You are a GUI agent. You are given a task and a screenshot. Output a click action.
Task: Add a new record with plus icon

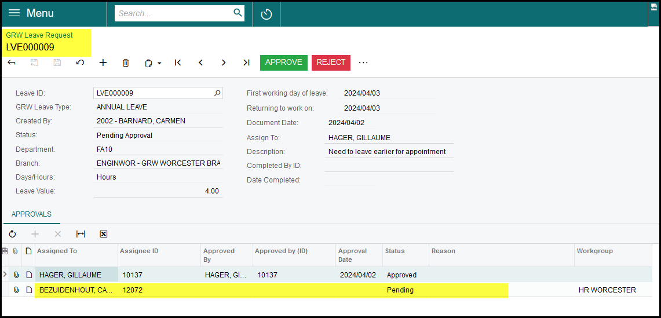tap(103, 63)
